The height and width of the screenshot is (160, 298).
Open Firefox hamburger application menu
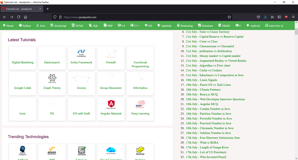(x=293, y=17)
